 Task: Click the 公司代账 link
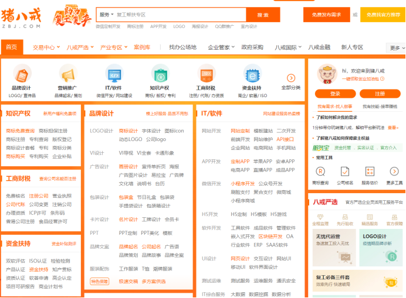(x=15, y=204)
